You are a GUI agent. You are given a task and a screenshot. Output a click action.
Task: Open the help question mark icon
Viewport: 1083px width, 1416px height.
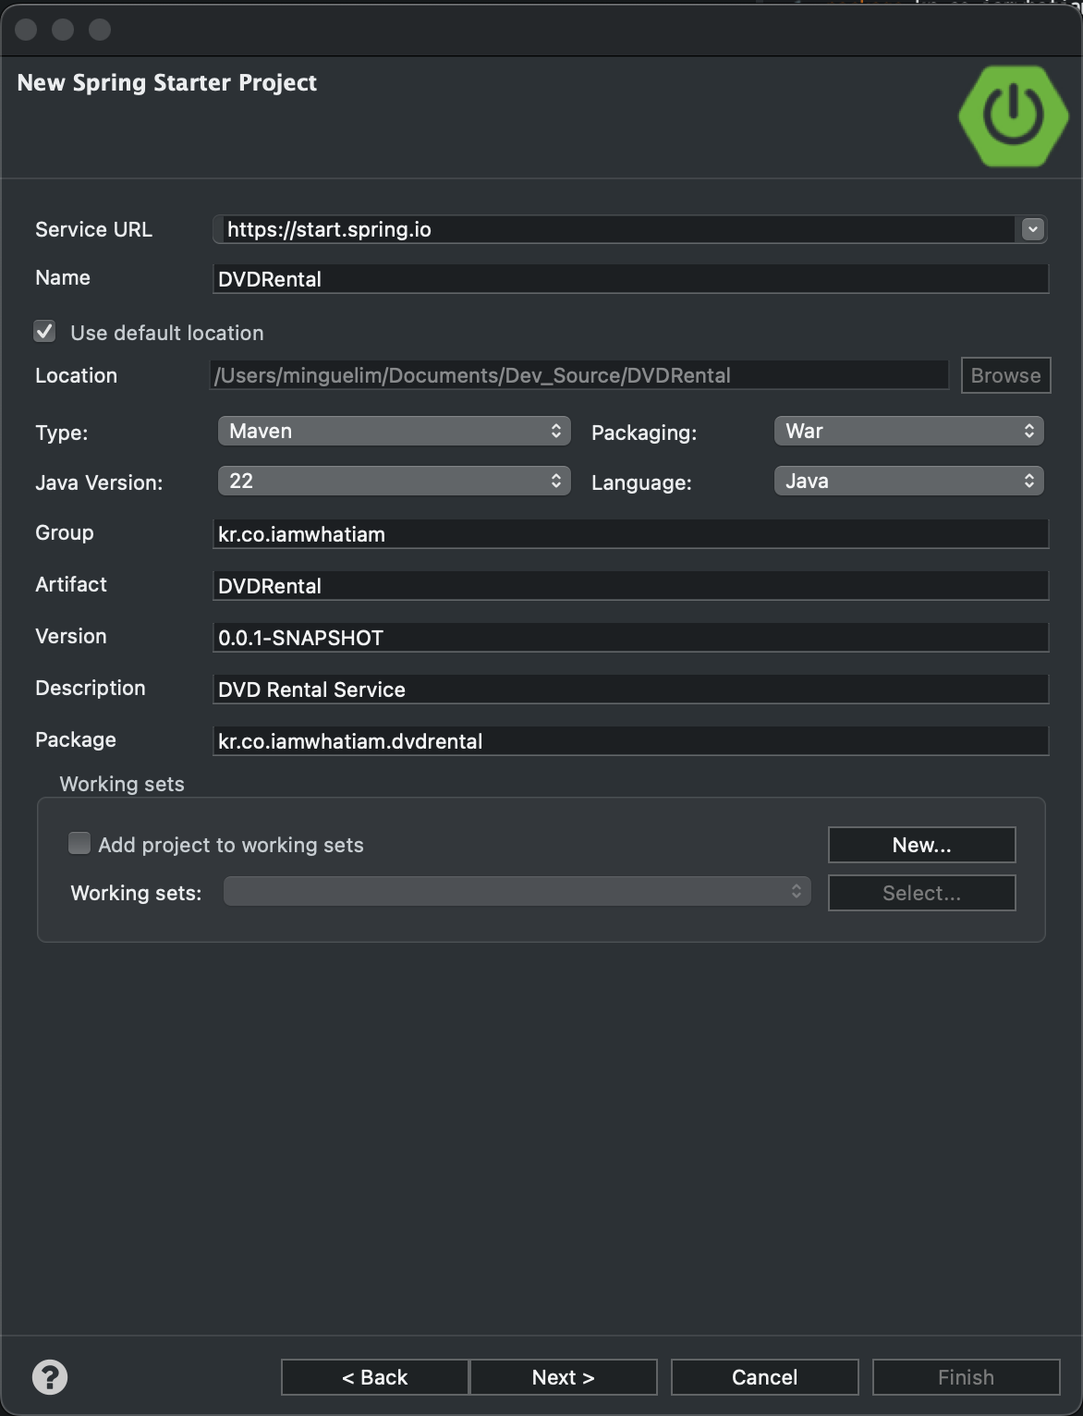click(50, 1377)
